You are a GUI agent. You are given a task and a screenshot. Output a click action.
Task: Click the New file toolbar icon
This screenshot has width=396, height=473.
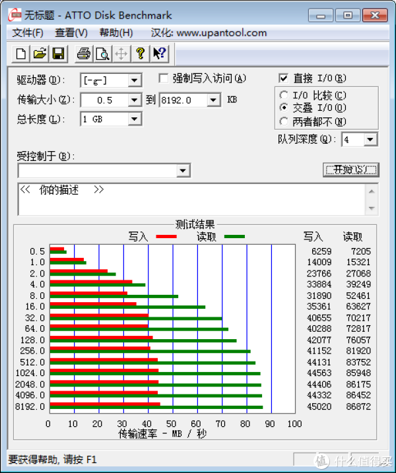click(20, 53)
